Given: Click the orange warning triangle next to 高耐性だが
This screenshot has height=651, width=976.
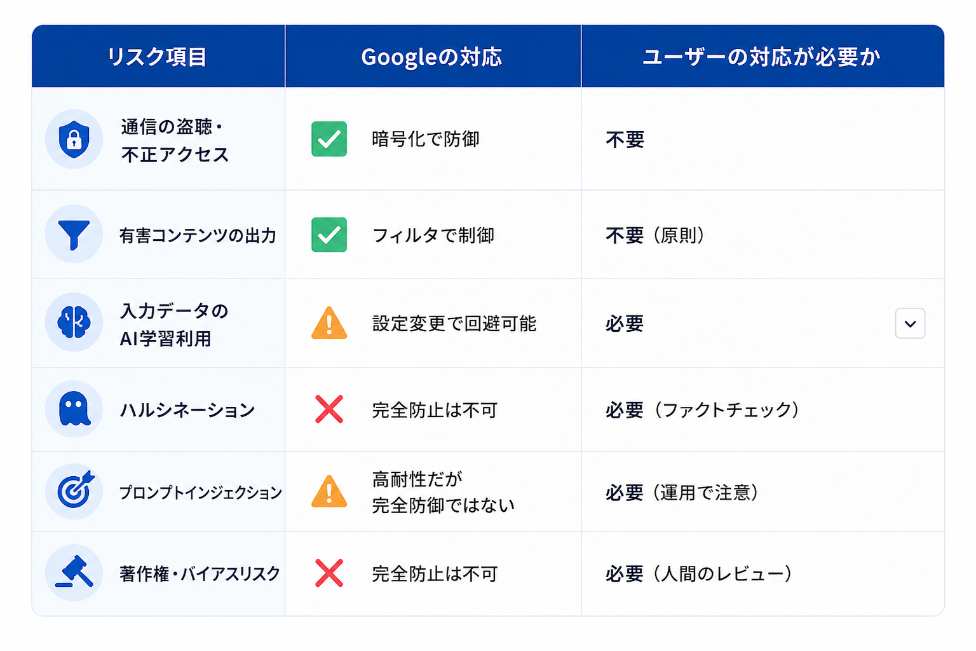Looking at the screenshot, I should coord(329,491).
